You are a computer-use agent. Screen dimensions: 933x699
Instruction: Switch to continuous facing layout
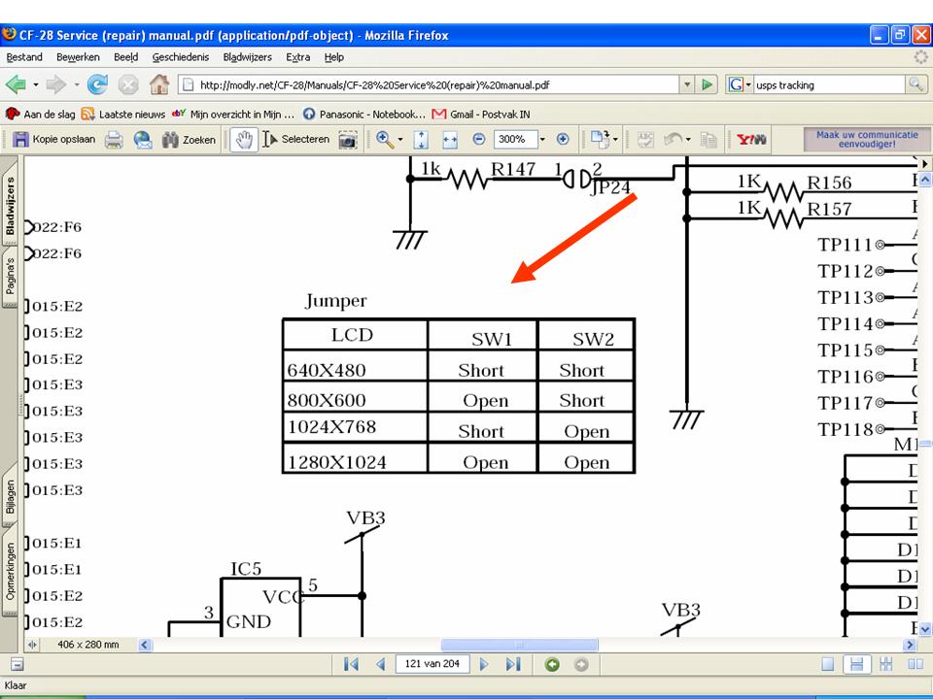point(886,664)
